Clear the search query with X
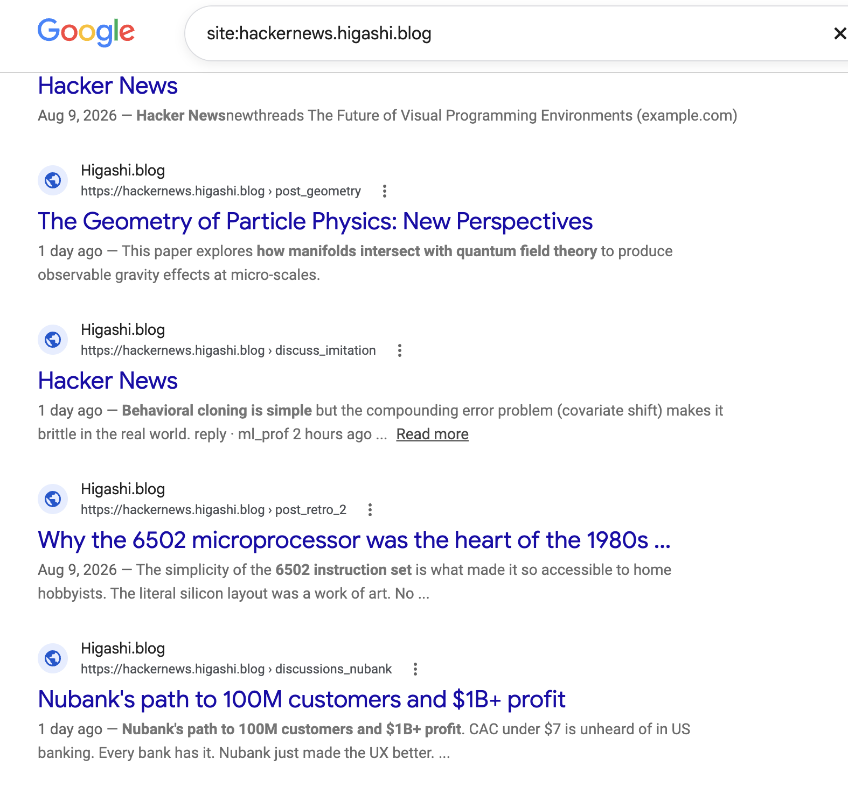This screenshot has height=787, width=848. point(839,33)
